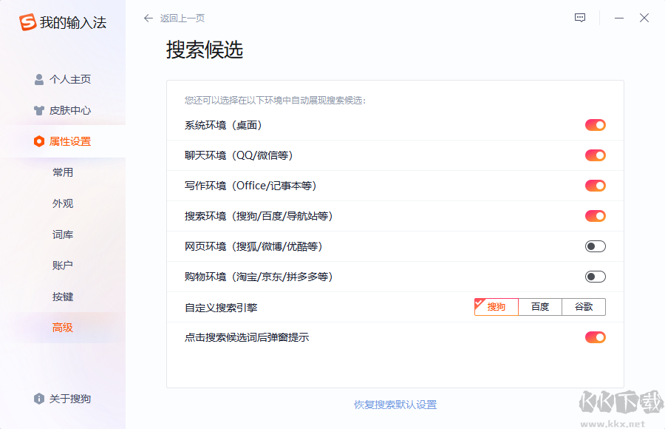
Task: Switch to 常用 settings tab
Action: pos(63,172)
